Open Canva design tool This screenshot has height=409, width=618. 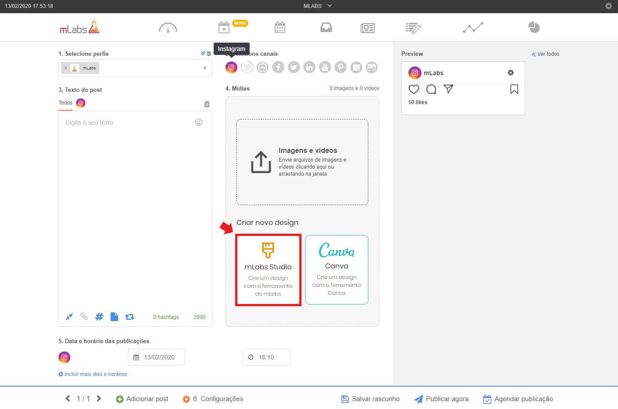(337, 270)
